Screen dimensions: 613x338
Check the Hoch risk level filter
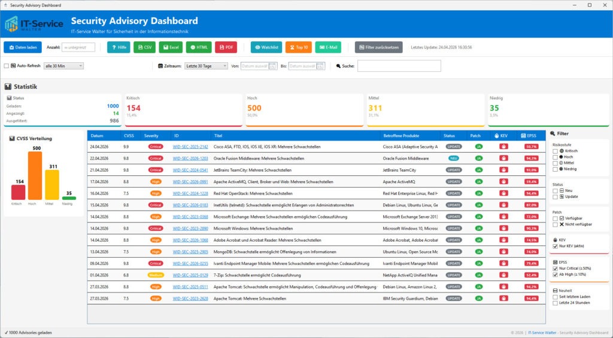(555, 157)
